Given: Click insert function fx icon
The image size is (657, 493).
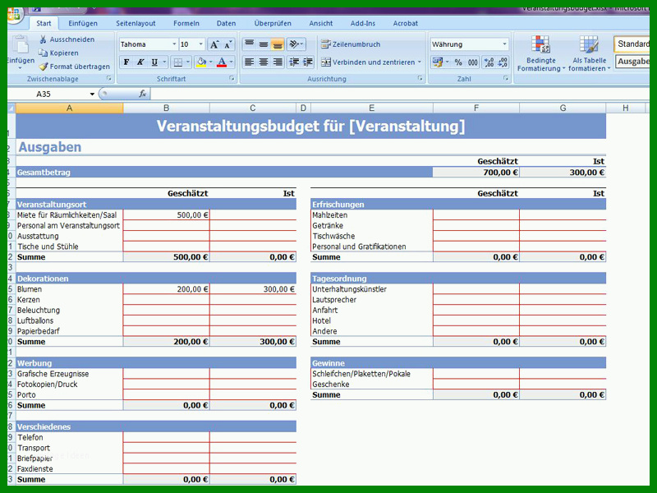Looking at the screenshot, I should [142, 94].
